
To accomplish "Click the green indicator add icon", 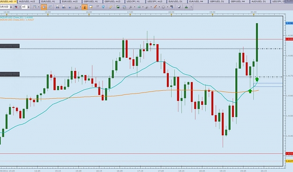I will [139, 7].
